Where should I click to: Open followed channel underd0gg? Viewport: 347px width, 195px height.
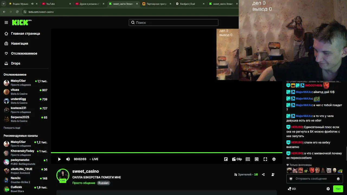click(x=25, y=101)
